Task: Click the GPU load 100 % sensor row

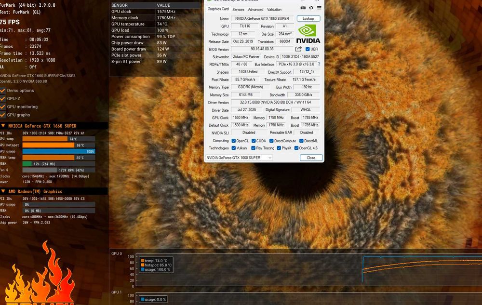Action: pos(156,30)
